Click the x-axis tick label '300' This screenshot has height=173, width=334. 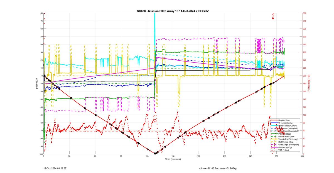pos(302,156)
